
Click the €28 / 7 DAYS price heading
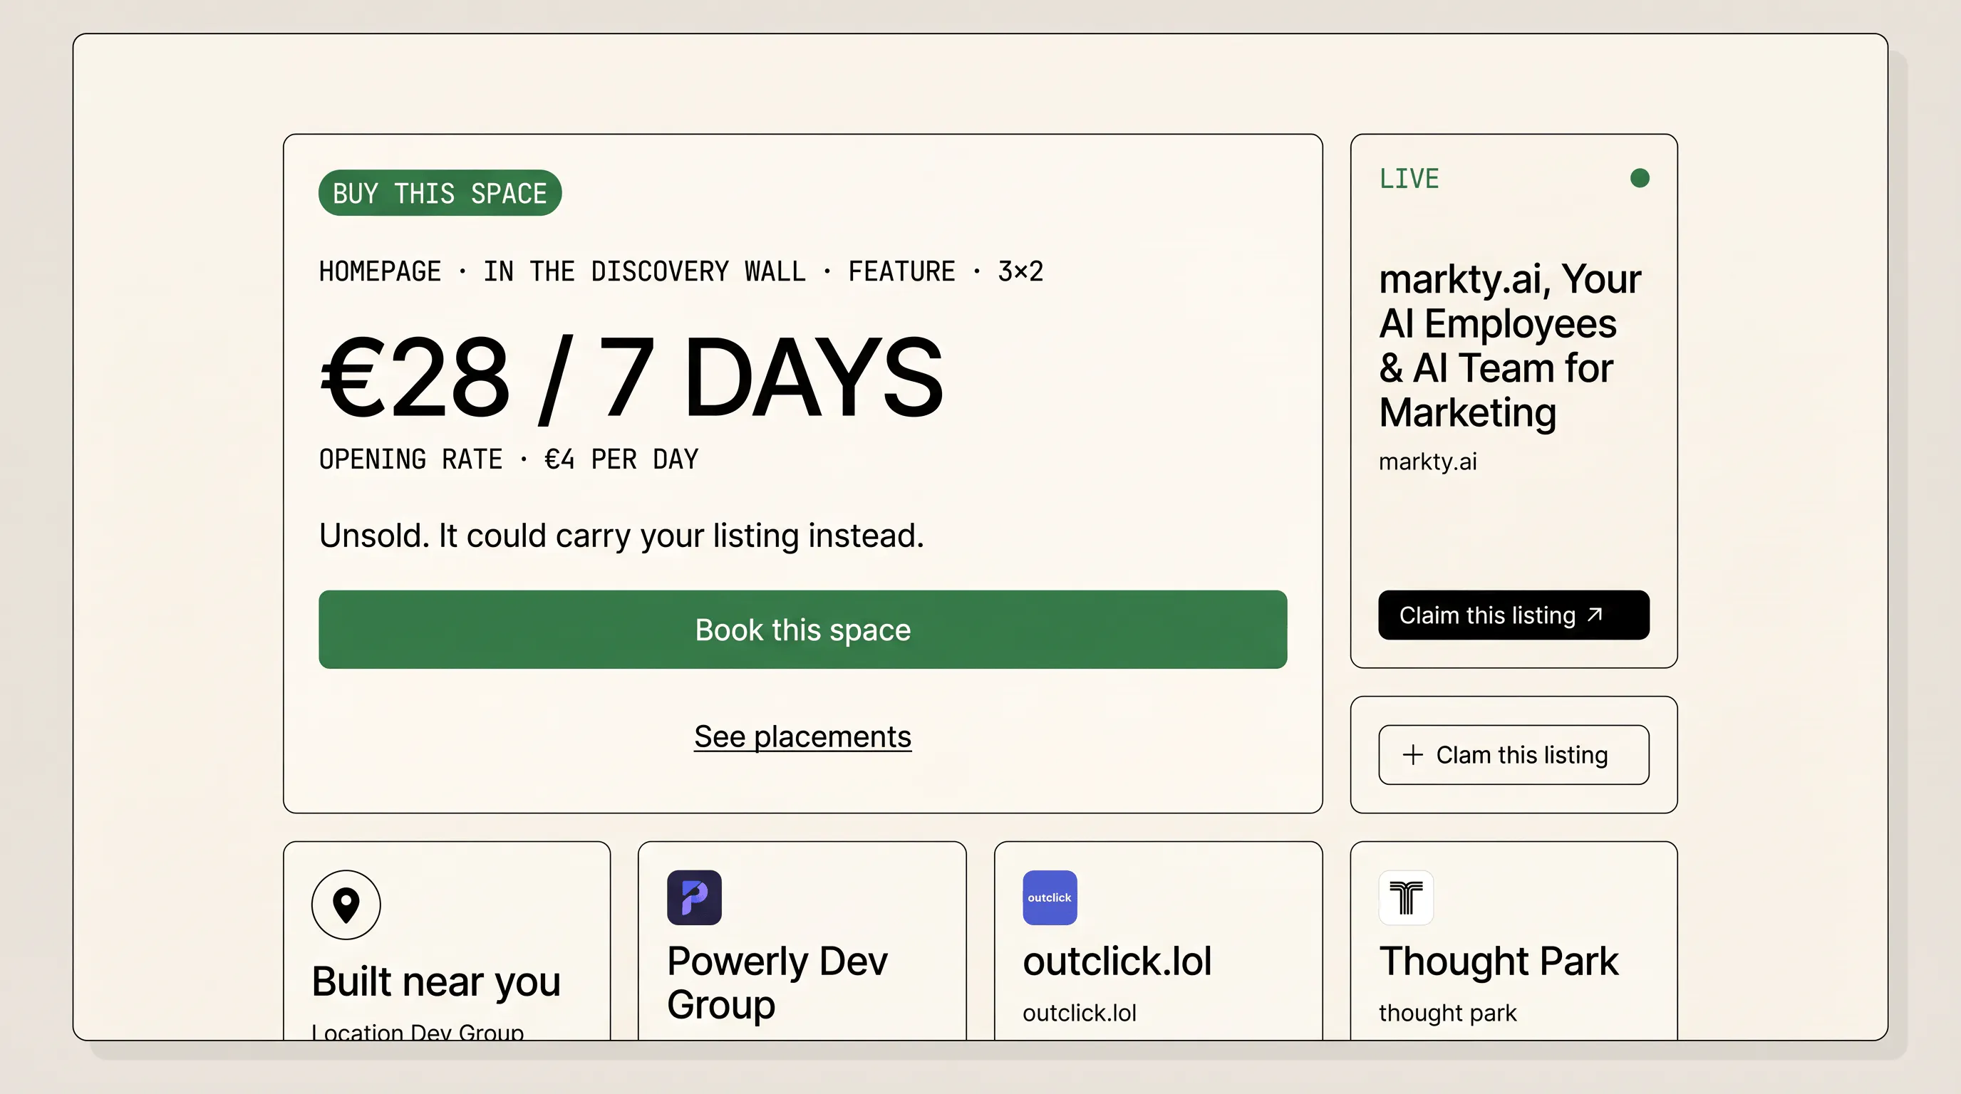(x=631, y=378)
